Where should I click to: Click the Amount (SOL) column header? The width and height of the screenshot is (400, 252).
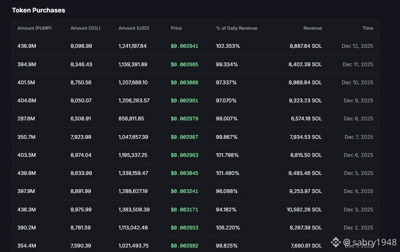click(x=85, y=28)
